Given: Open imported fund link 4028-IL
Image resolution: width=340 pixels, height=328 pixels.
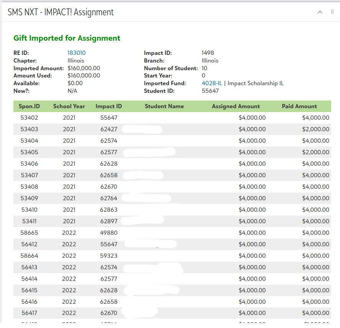Looking at the screenshot, I should pos(212,83).
